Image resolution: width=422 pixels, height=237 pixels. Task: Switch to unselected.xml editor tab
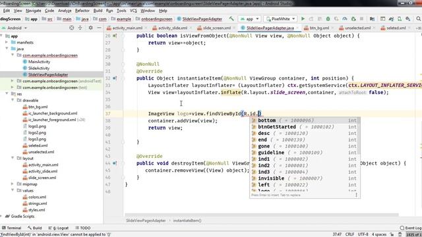(x=357, y=28)
